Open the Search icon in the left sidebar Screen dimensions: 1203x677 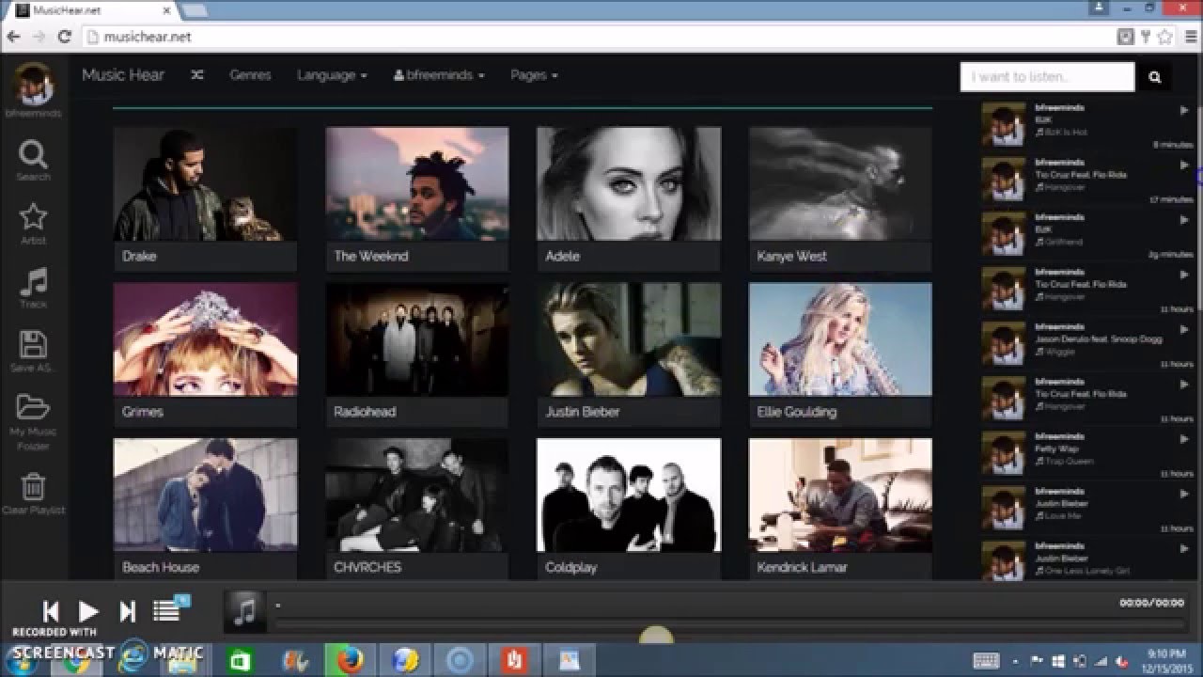[33, 154]
